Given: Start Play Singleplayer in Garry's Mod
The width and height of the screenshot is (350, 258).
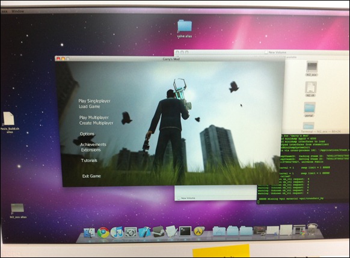Looking at the screenshot, I should [94, 101].
